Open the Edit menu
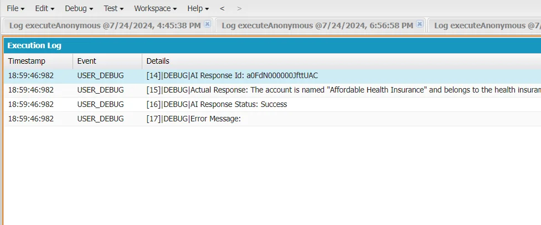 [44, 9]
